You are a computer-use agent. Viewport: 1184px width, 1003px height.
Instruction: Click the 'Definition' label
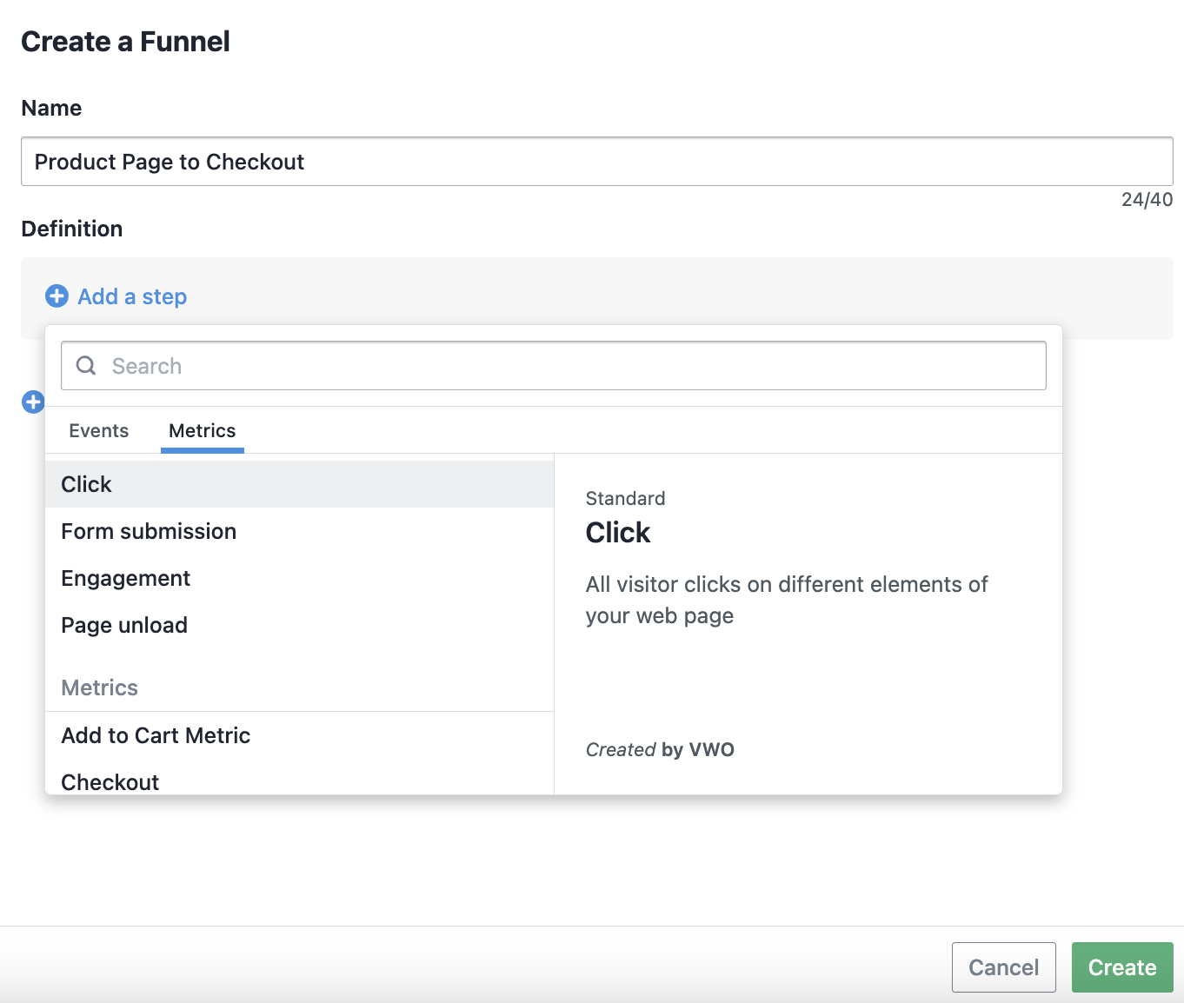pos(72,229)
